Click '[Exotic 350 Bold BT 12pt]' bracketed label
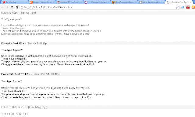This screenshot has height=117, width=195. tap(47, 74)
